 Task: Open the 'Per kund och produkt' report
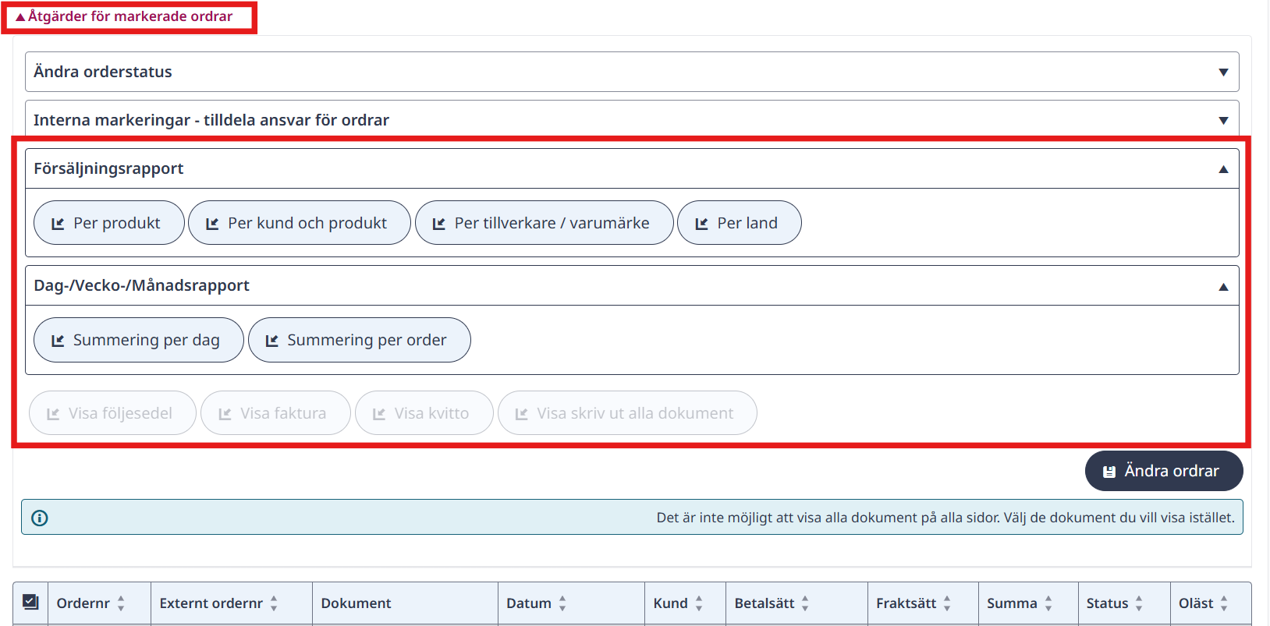click(300, 223)
